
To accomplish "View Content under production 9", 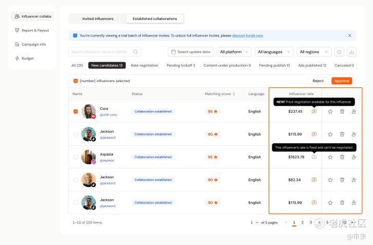I will pyautogui.click(x=227, y=65).
